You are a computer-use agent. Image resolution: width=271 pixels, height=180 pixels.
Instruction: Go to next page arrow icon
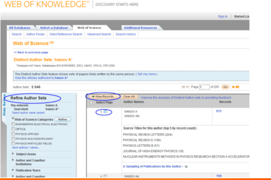click(233, 87)
